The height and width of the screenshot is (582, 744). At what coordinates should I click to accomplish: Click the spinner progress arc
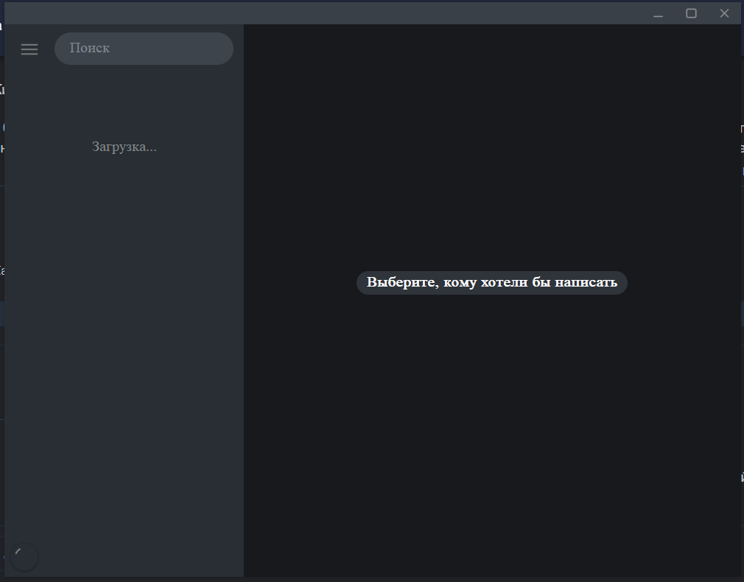[17, 551]
